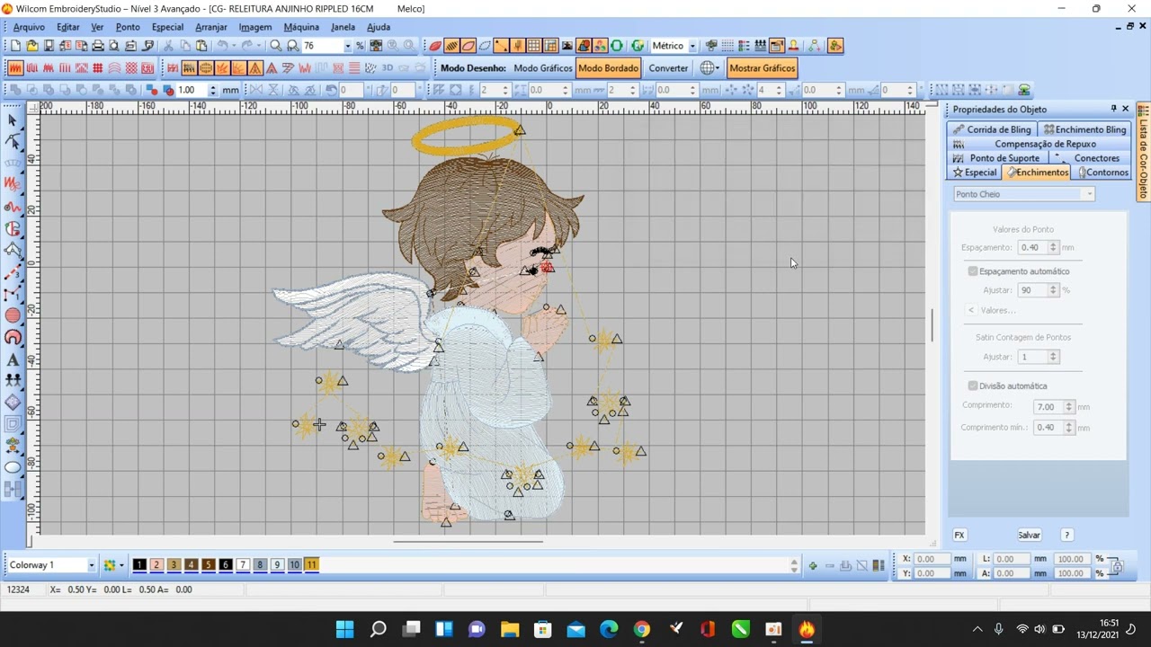Switch to the Enchimentos tab
The image size is (1151, 647).
(x=1038, y=173)
